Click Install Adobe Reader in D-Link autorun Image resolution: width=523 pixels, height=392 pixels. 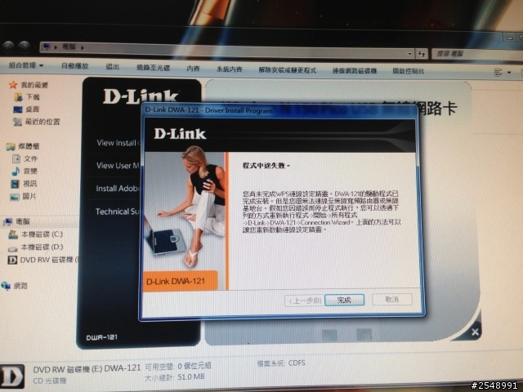118,189
